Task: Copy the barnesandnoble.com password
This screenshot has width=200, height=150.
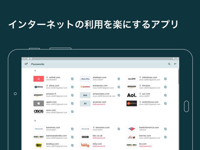Action: 72,137
